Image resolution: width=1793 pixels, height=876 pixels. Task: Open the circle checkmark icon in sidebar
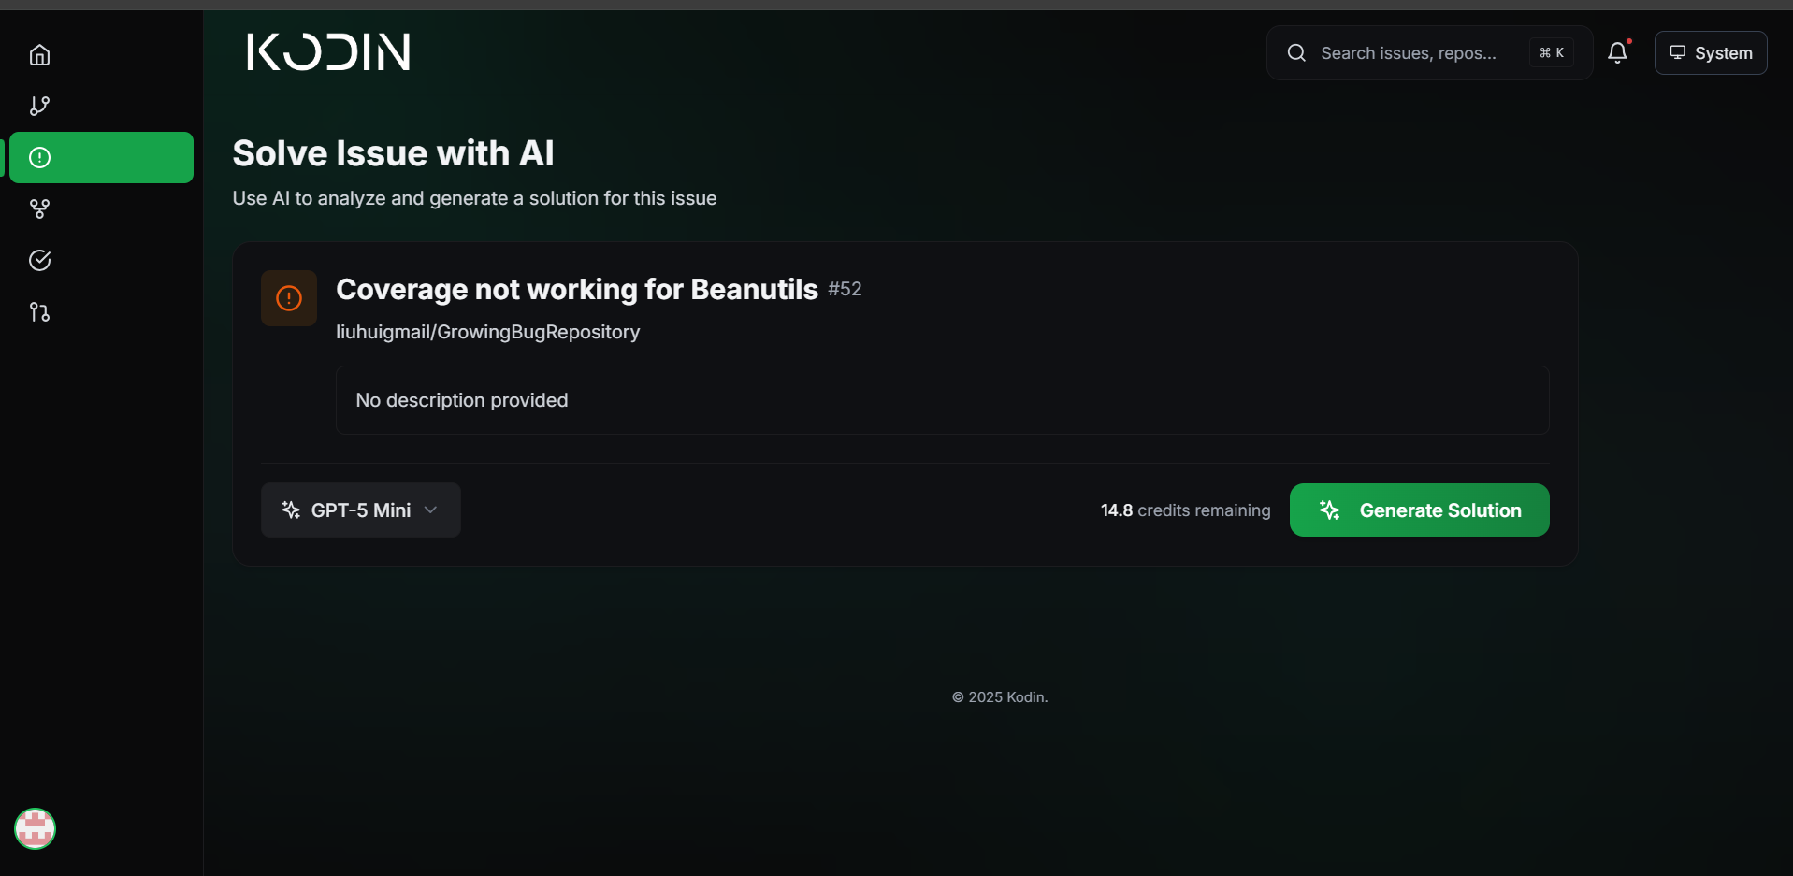(x=39, y=261)
